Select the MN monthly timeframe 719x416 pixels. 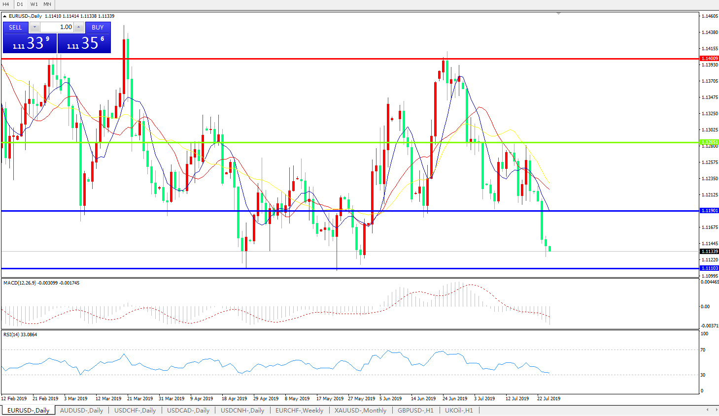click(47, 4)
